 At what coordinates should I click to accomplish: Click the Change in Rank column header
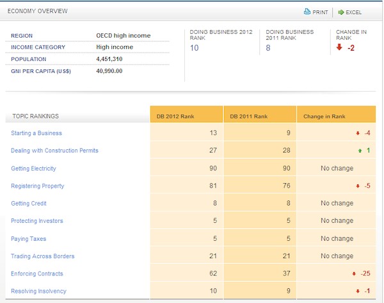point(326,116)
